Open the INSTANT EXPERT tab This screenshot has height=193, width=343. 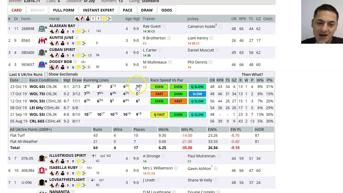point(99,10)
